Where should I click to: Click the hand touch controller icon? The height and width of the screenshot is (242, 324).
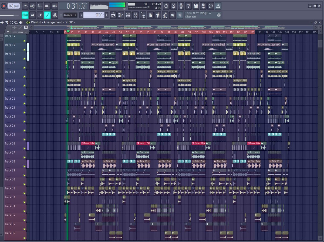[173, 15]
